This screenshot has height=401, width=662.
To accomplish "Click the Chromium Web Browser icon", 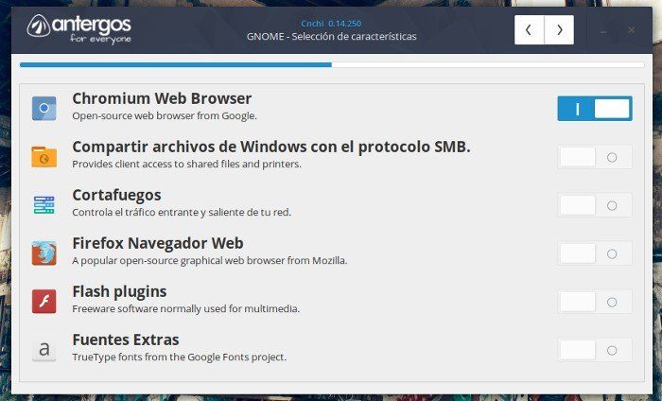I will pos(44,108).
